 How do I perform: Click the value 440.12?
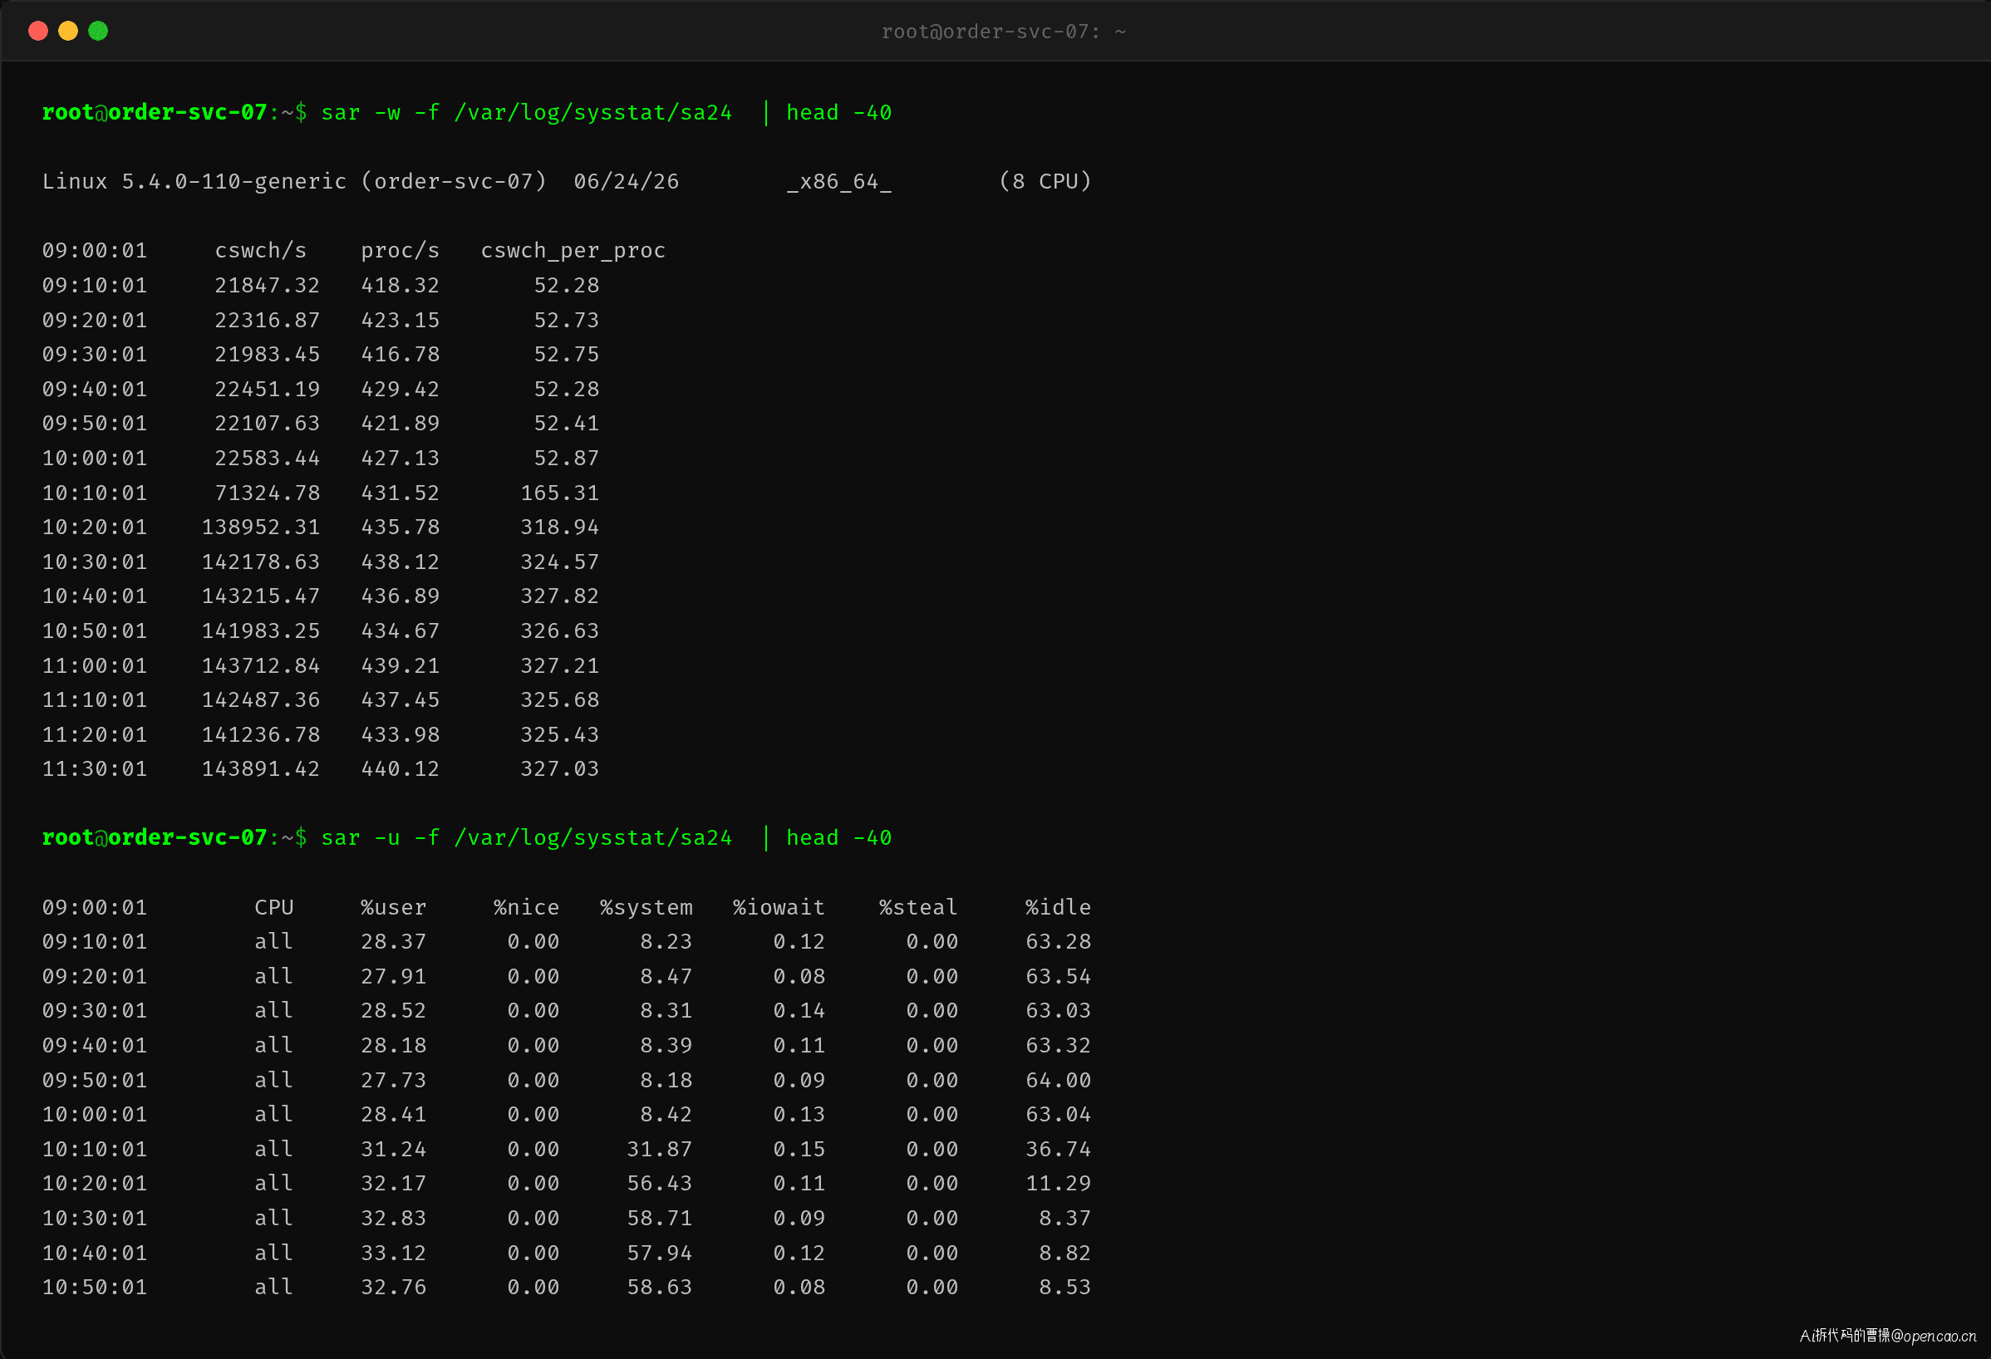click(x=400, y=769)
